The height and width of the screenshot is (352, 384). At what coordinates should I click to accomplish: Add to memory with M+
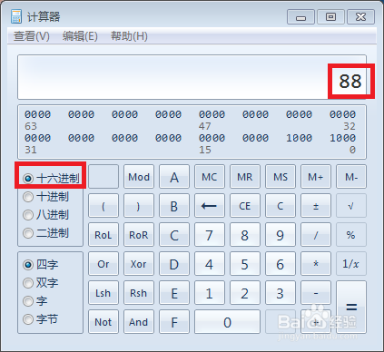tap(316, 177)
